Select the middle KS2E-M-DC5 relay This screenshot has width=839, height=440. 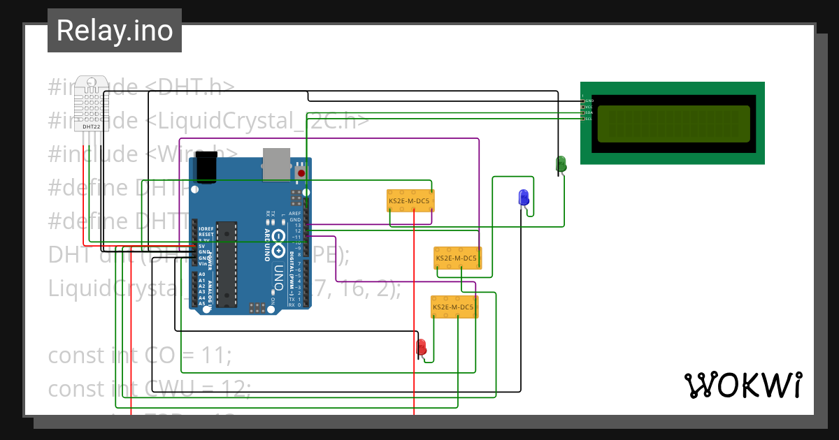pyautogui.click(x=457, y=258)
